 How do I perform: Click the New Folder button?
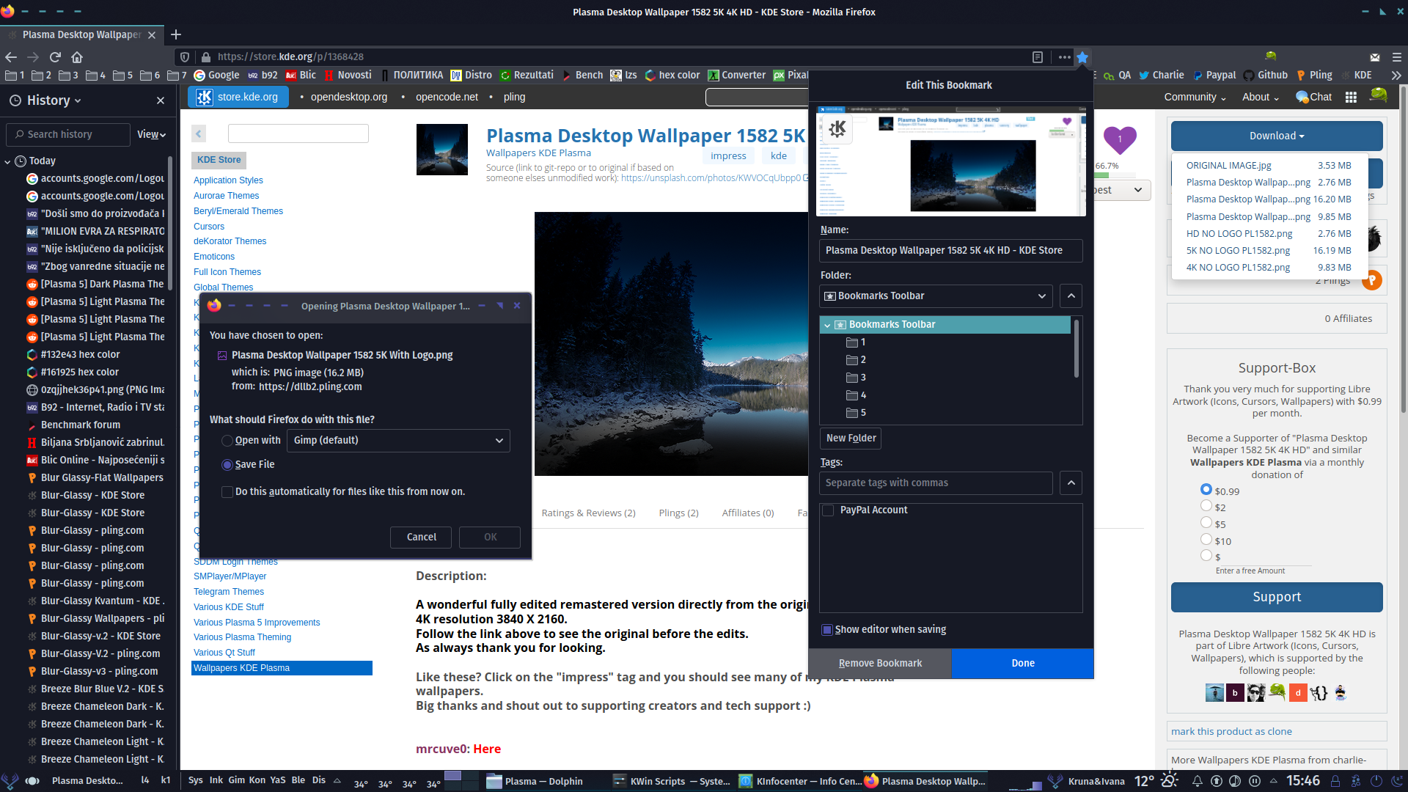[851, 439]
